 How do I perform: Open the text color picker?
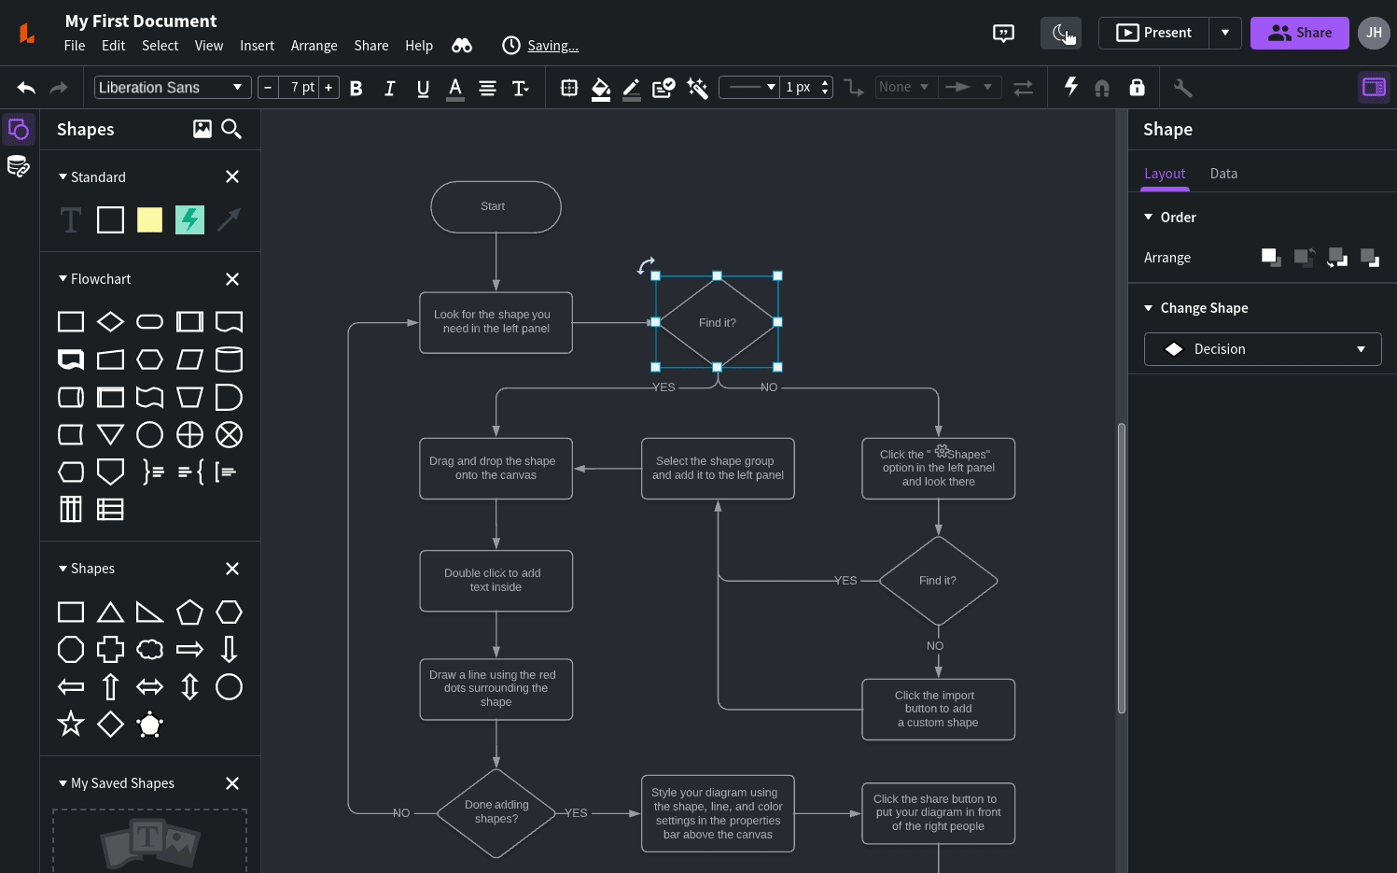point(455,88)
